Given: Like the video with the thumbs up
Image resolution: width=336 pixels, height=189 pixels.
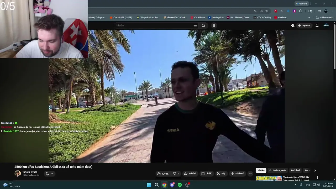Looking at the screenshot, I should click(163, 174).
